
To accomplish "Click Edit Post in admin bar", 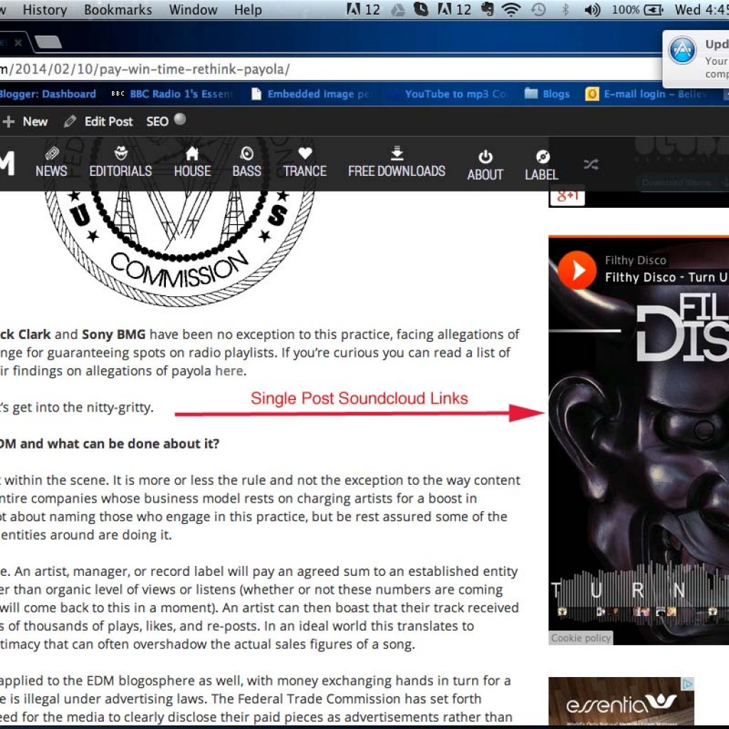I will click(100, 122).
